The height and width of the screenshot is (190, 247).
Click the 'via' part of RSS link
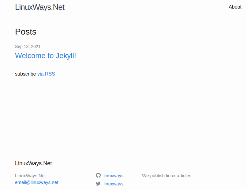click(x=40, y=74)
